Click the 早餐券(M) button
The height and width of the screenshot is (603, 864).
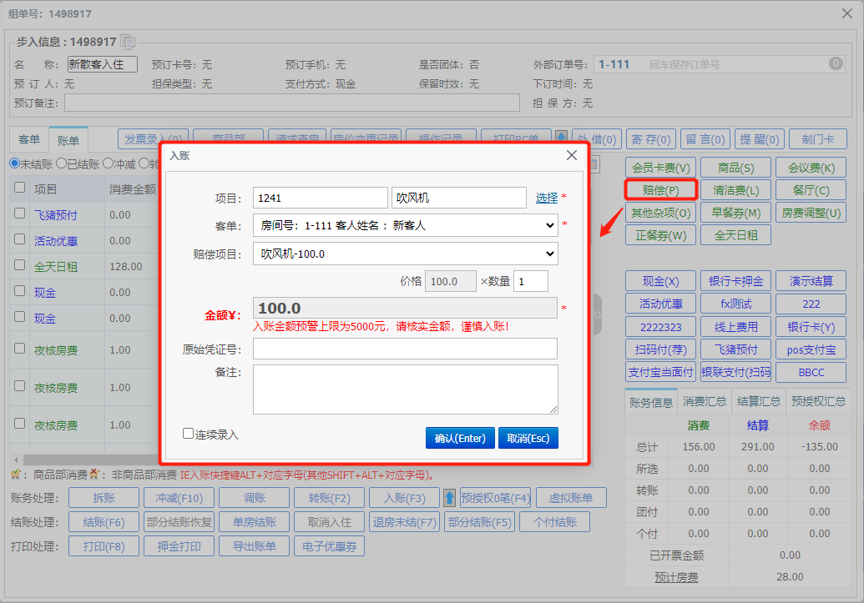(735, 214)
